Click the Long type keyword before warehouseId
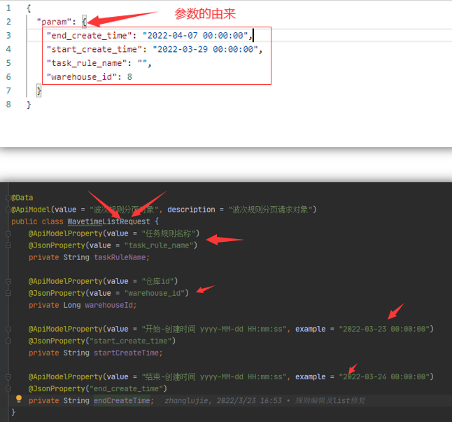The image size is (452, 422). click(x=72, y=305)
